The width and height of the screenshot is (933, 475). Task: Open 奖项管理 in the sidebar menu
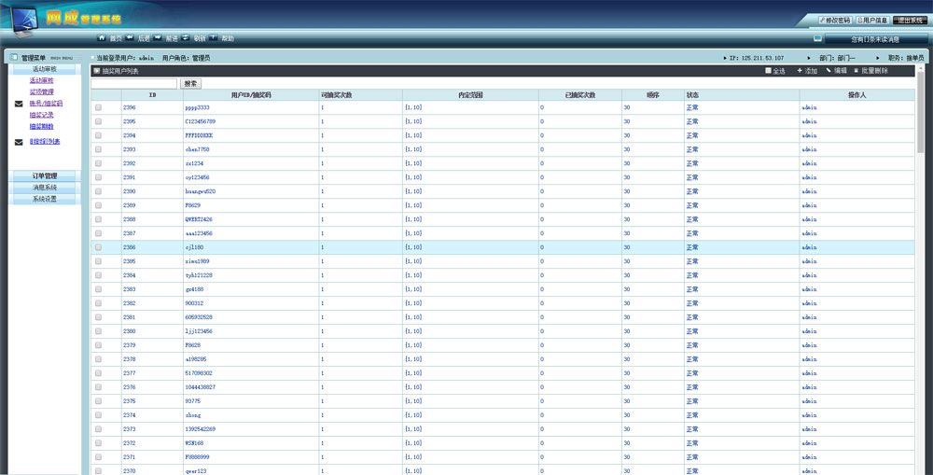[41, 91]
